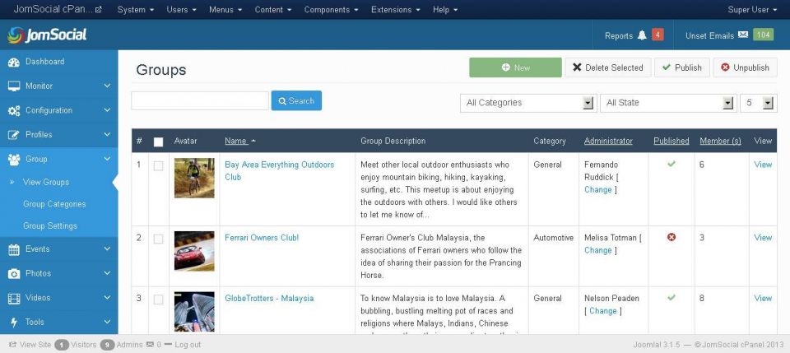Open the Group Categories sidebar link
This screenshot has width=790, height=353.
[x=54, y=204]
